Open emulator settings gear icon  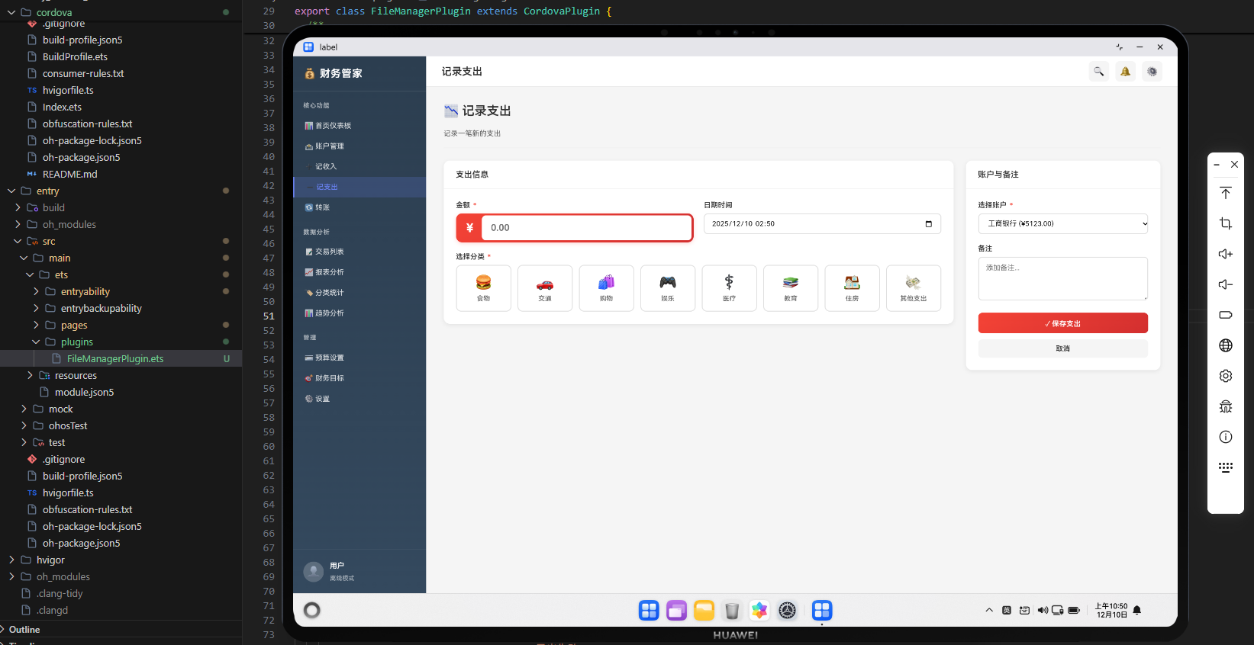[x=1226, y=376]
